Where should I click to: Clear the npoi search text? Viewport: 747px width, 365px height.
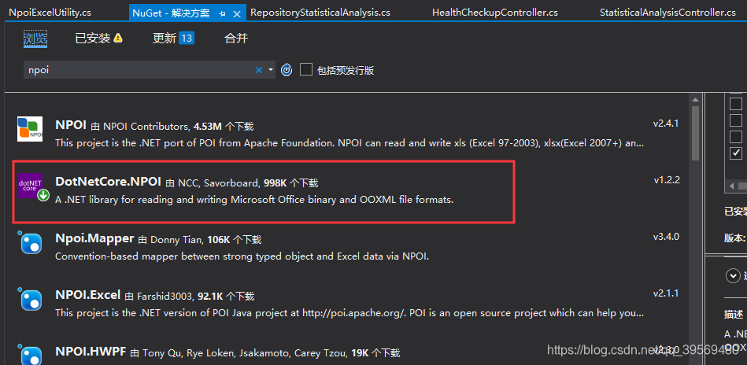(x=259, y=70)
